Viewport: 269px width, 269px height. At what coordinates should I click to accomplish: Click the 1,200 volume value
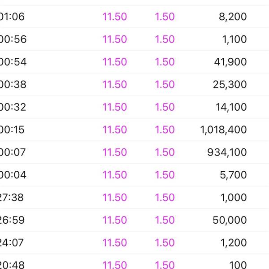click(x=234, y=243)
